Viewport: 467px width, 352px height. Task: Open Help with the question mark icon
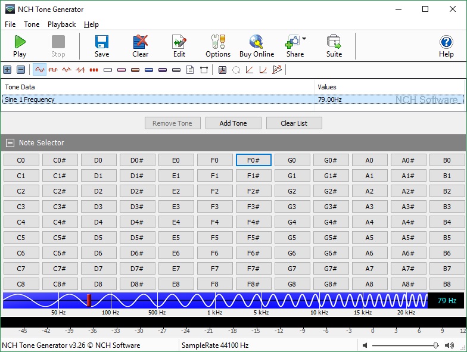coord(446,46)
